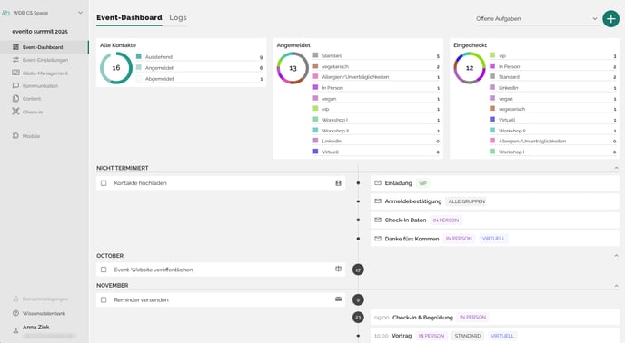Screen dimensions: 625x343
Task: Click the Kommunikation speech bubble icon
Action: click(15, 85)
